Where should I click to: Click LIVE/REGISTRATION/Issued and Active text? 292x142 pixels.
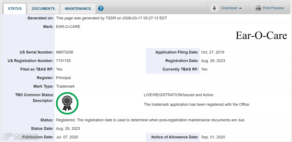[x=179, y=95]
